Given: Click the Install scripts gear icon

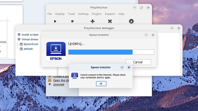Looking at the screenshot, I should point(19,35).
